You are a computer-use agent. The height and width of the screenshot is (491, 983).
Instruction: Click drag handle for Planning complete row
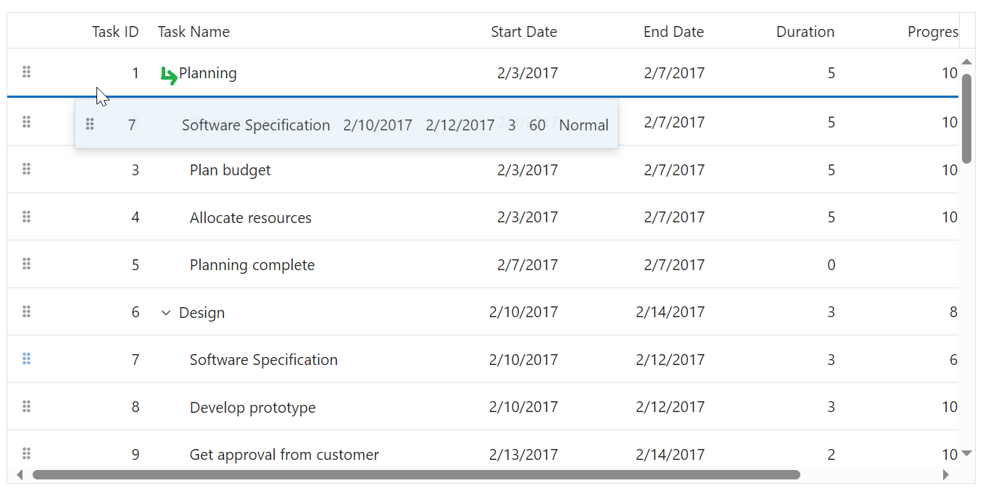click(27, 264)
